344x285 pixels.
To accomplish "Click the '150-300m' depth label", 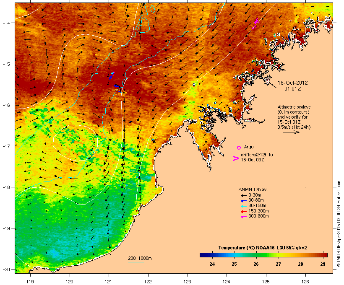I will 259,211.
